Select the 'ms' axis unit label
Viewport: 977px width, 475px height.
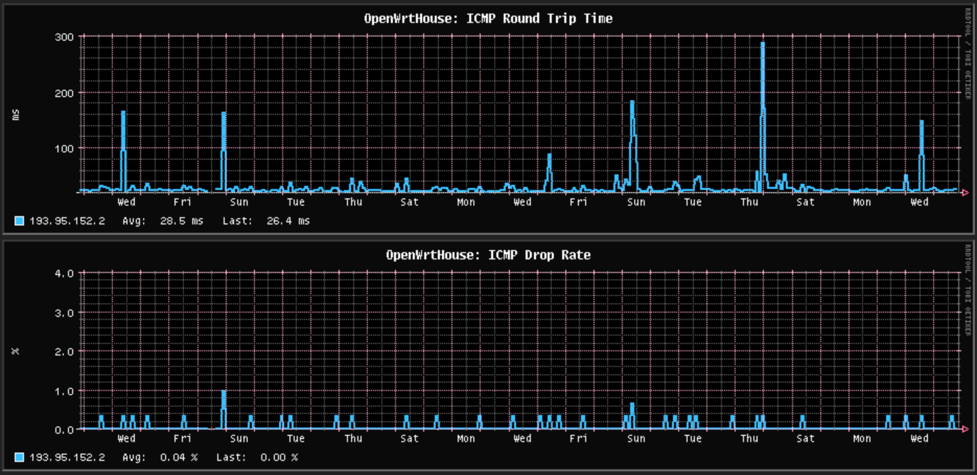16,116
